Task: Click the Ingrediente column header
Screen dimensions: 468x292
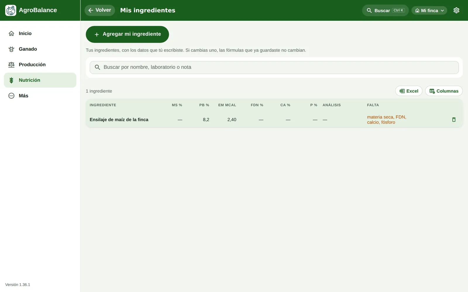Action: pyautogui.click(x=103, y=105)
